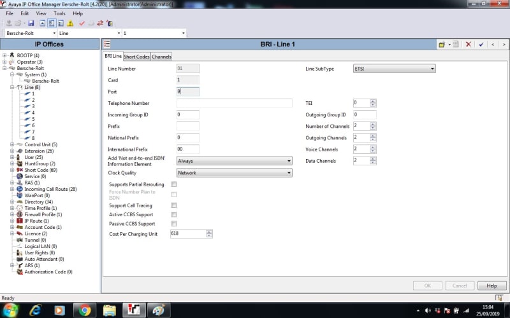This screenshot has width=510, height=318.
Task: Click the OK button
Action: click(427, 286)
